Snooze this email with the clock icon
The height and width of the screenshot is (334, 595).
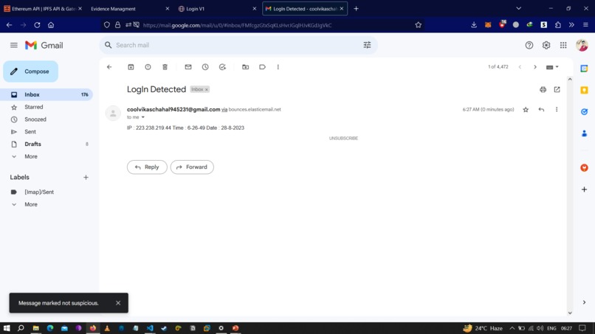pyautogui.click(x=205, y=67)
